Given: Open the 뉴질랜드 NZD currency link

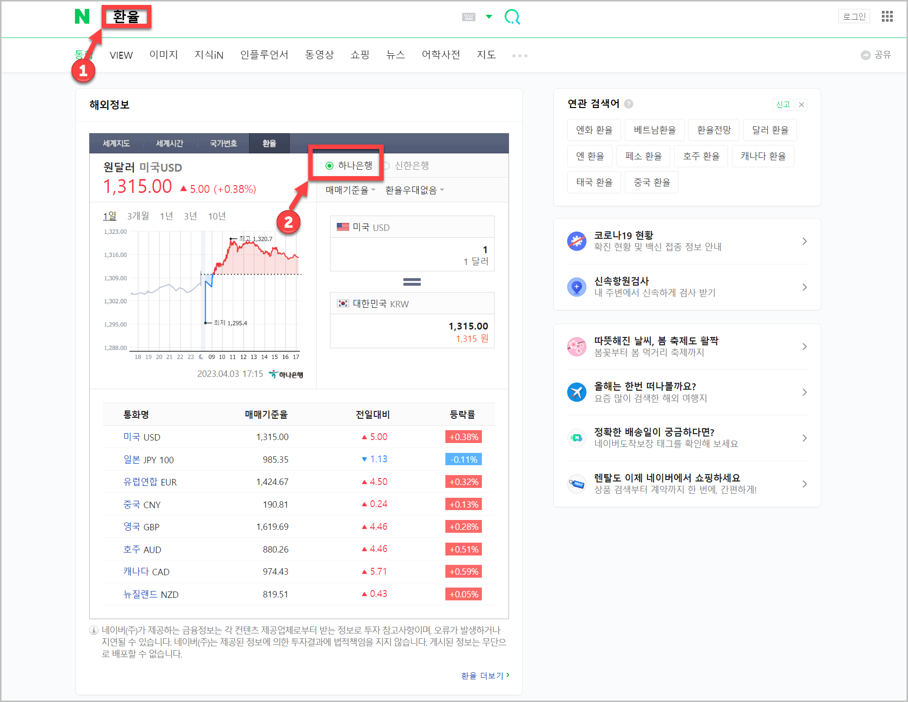Looking at the screenshot, I should [x=151, y=594].
